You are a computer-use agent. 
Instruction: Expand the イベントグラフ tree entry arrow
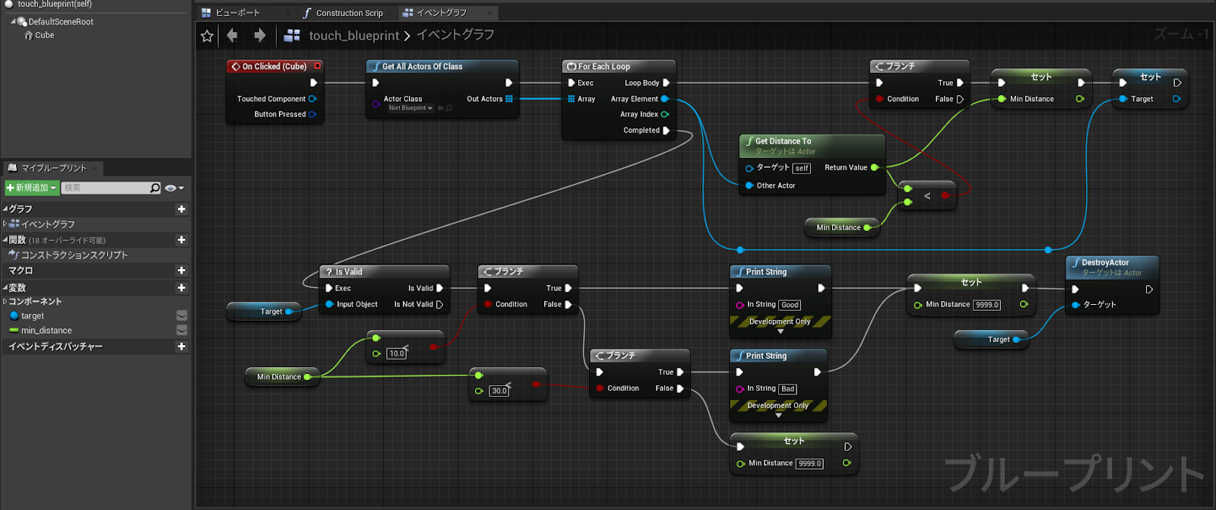(5, 224)
